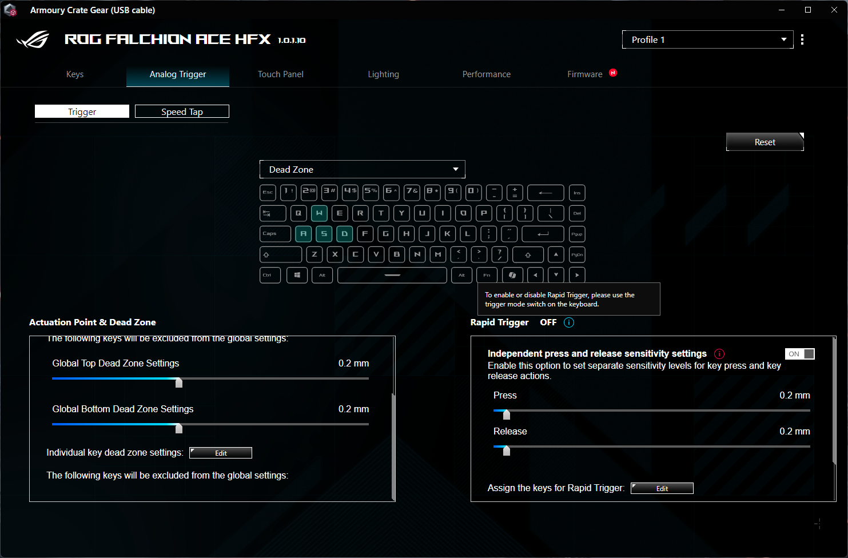Click the PgDn key on keyboard diagram
The height and width of the screenshot is (558, 848).
[x=577, y=254]
